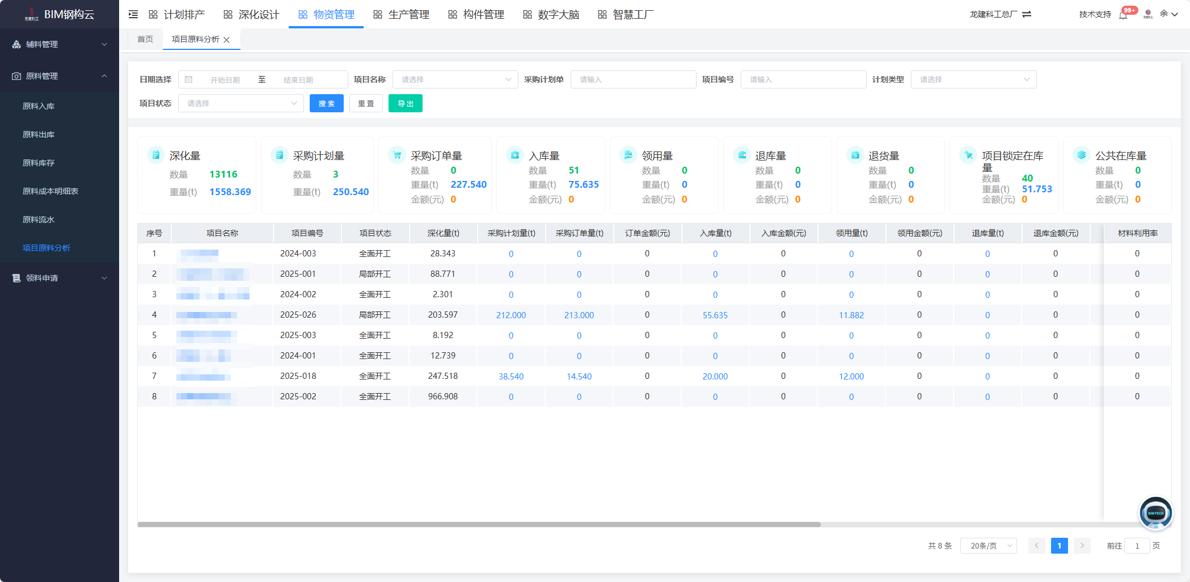The width and height of the screenshot is (1190, 582).
Task: Go to the previous page arrow
Action: [1037, 546]
